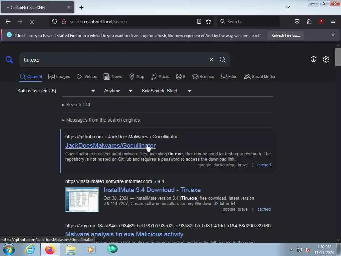Open the Auto-detect (en-US) language dropdown
The image size is (341, 256).
click(56, 91)
